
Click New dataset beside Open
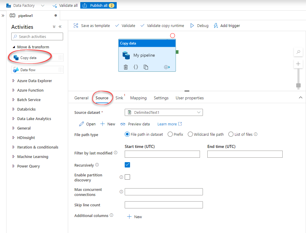point(108,124)
